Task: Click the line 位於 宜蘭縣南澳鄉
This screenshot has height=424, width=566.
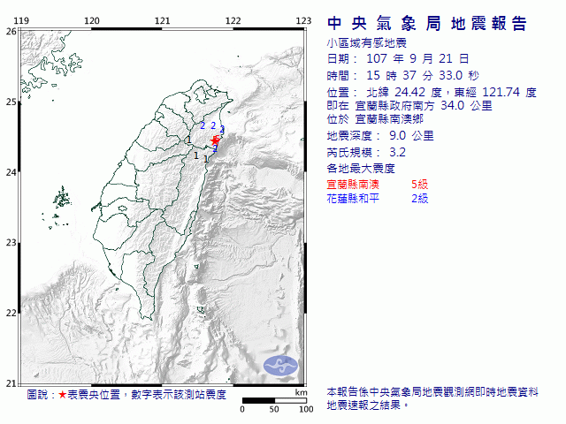Action: click(375, 119)
